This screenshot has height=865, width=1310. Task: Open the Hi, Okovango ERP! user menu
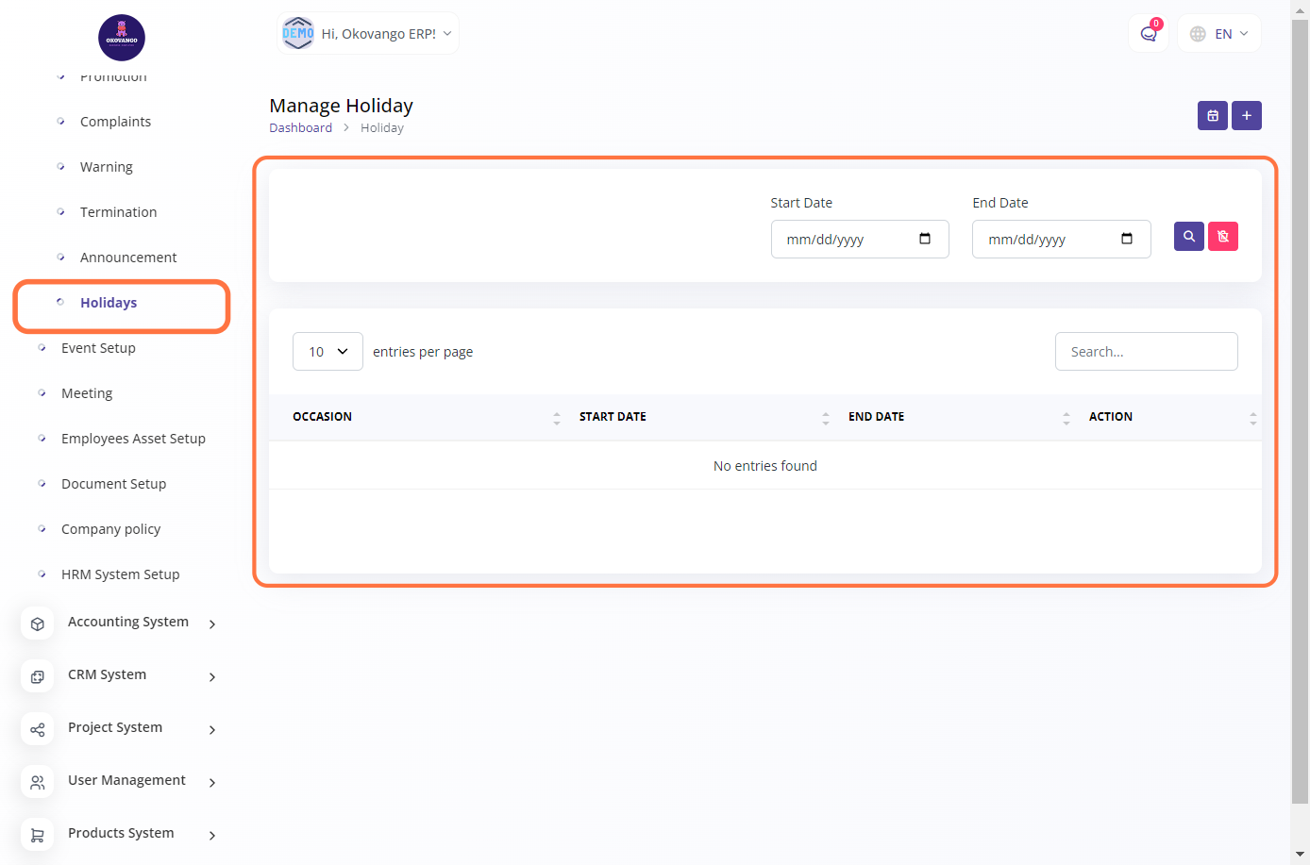click(x=368, y=34)
